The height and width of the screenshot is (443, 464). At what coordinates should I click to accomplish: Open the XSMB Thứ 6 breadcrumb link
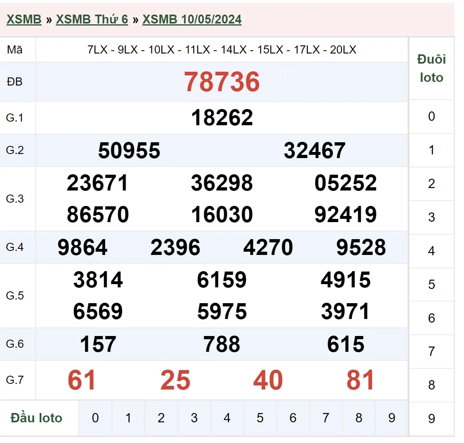(x=92, y=19)
